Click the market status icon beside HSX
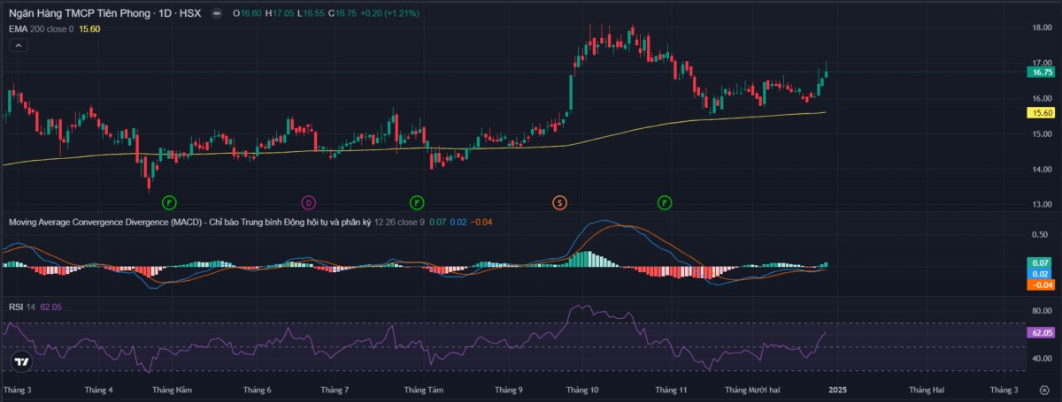1062x402 pixels. 216,14
